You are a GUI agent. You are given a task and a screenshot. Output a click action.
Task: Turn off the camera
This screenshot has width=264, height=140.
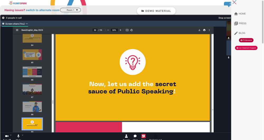(x=7, y=136)
